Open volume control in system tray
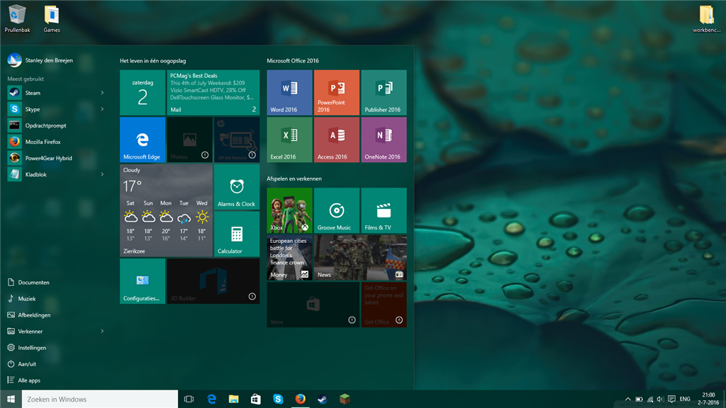Screen dimensions: 726x408 point(660,399)
